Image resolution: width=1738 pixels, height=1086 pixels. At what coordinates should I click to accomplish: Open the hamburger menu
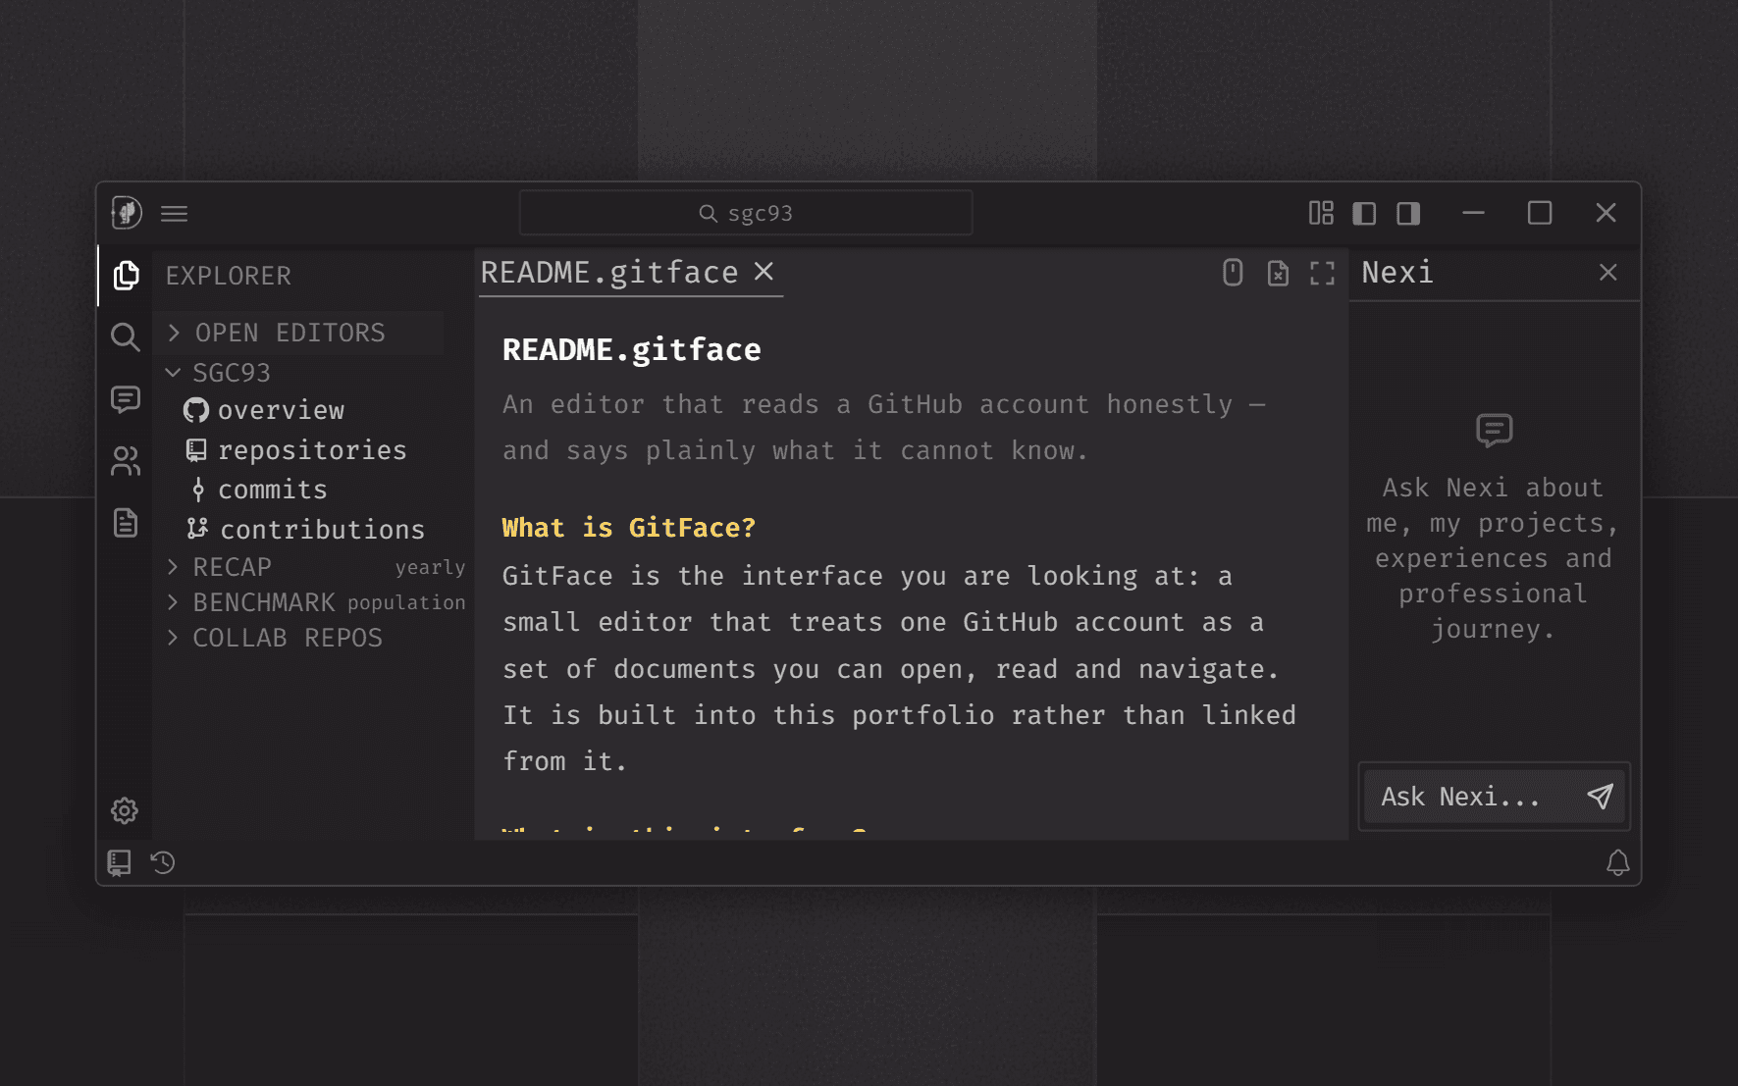coord(175,214)
